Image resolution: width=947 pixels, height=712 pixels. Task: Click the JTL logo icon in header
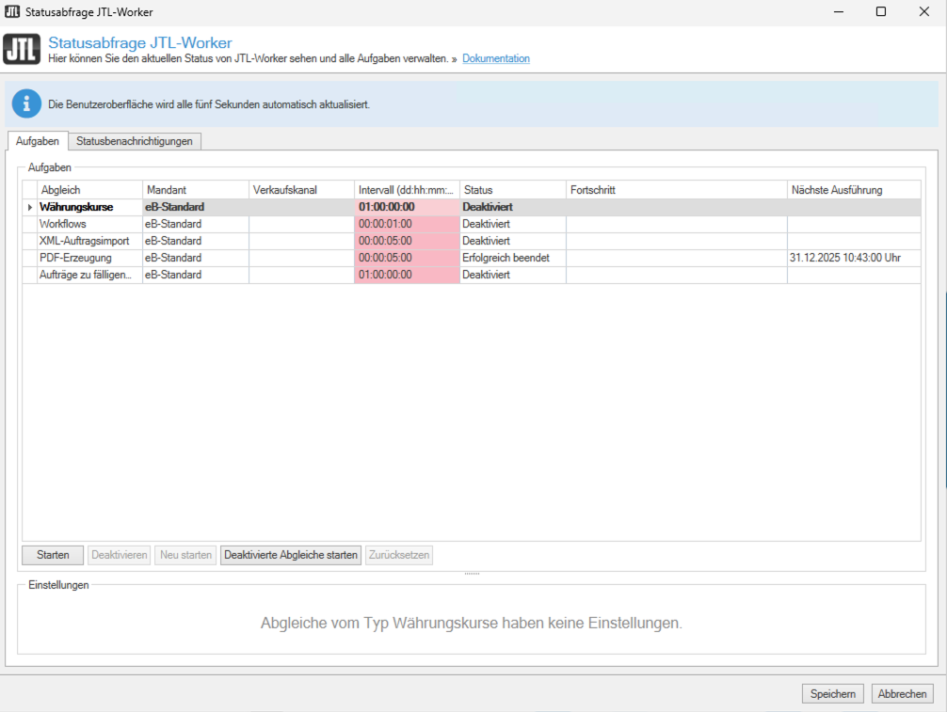click(22, 49)
